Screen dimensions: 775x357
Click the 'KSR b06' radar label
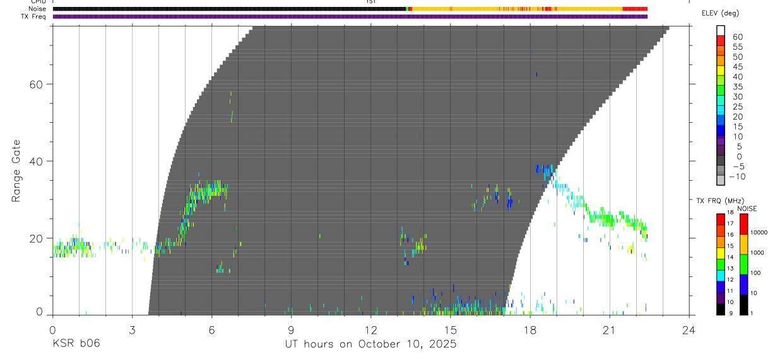[76, 344]
